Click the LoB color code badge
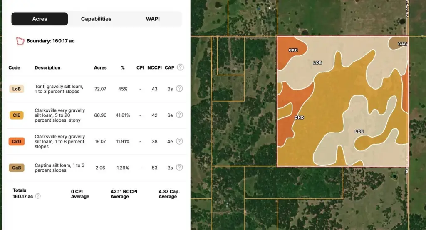Screen dimensions: 426x230 17,89
